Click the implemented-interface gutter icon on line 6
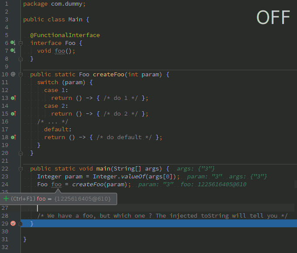 [x=13, y=43]
